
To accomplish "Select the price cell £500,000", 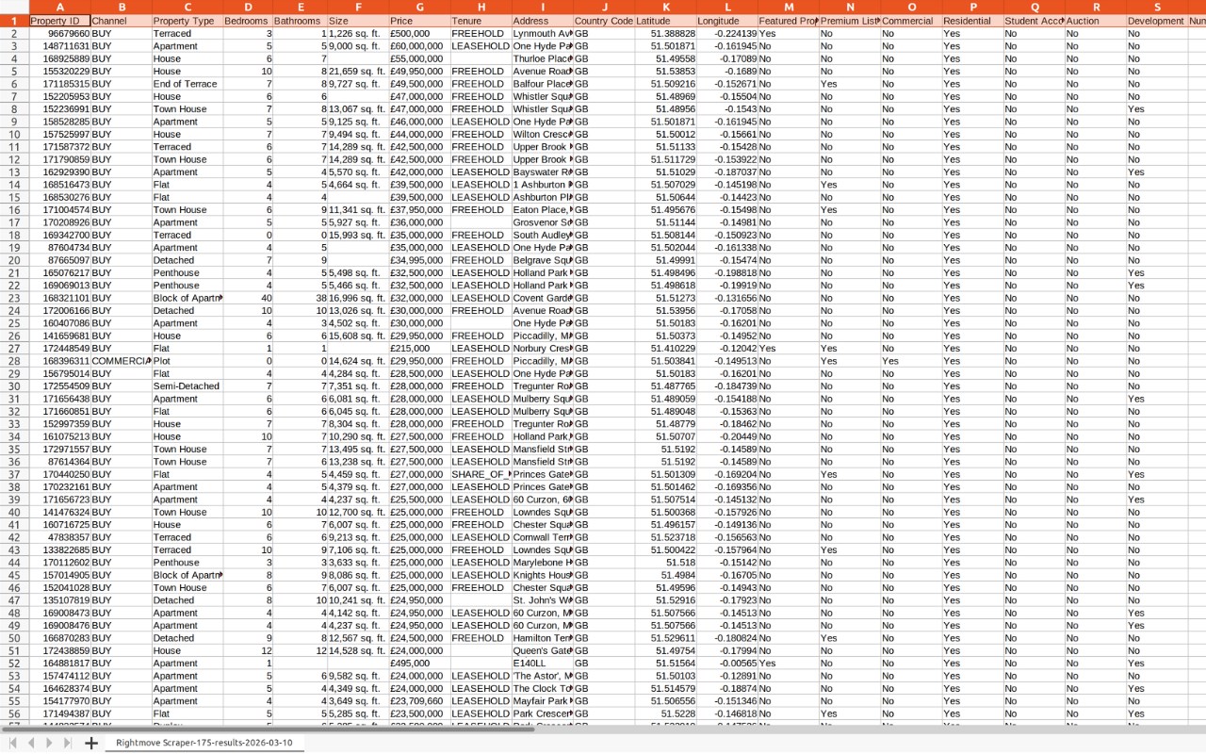I will 419,33.
